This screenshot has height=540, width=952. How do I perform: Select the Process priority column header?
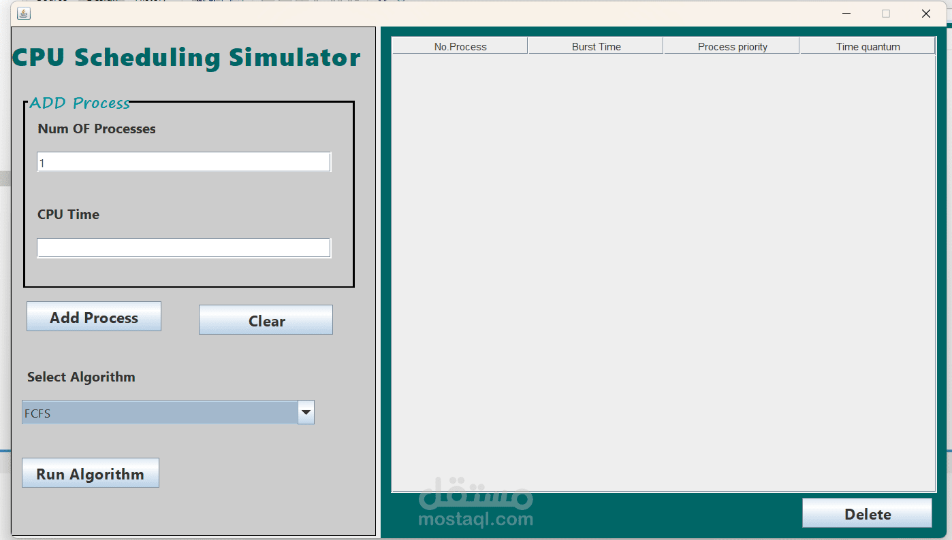[731, 46]
